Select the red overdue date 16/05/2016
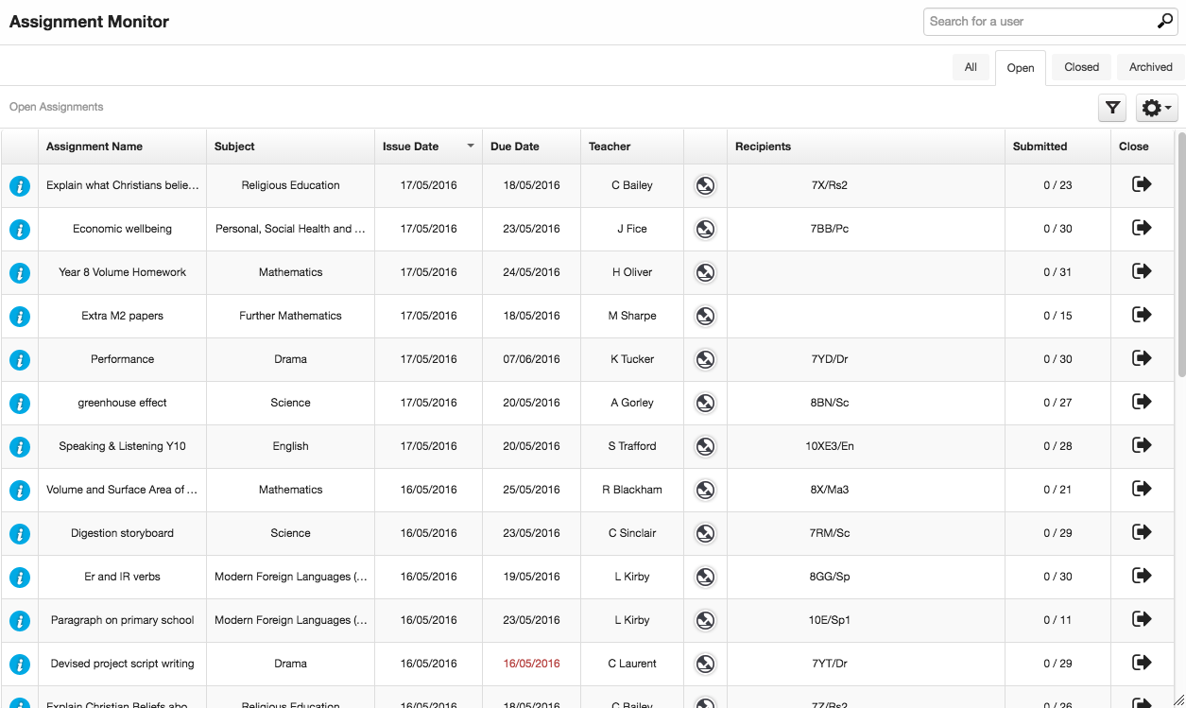1186x708 pixels. click(531, 664)
